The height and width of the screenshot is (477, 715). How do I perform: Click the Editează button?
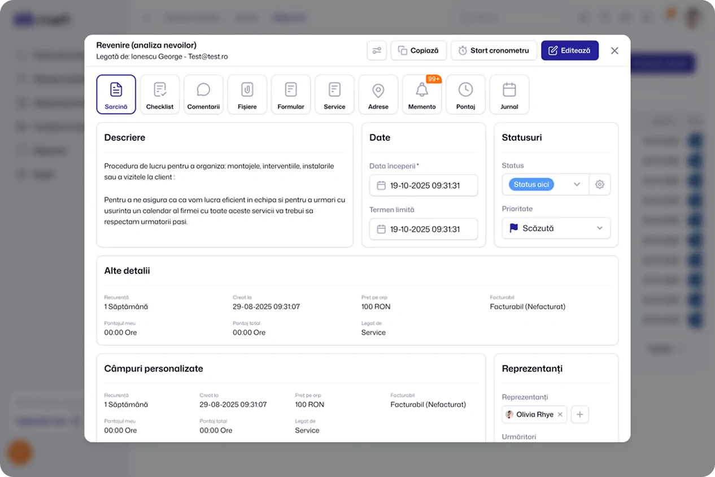(570, 50)
